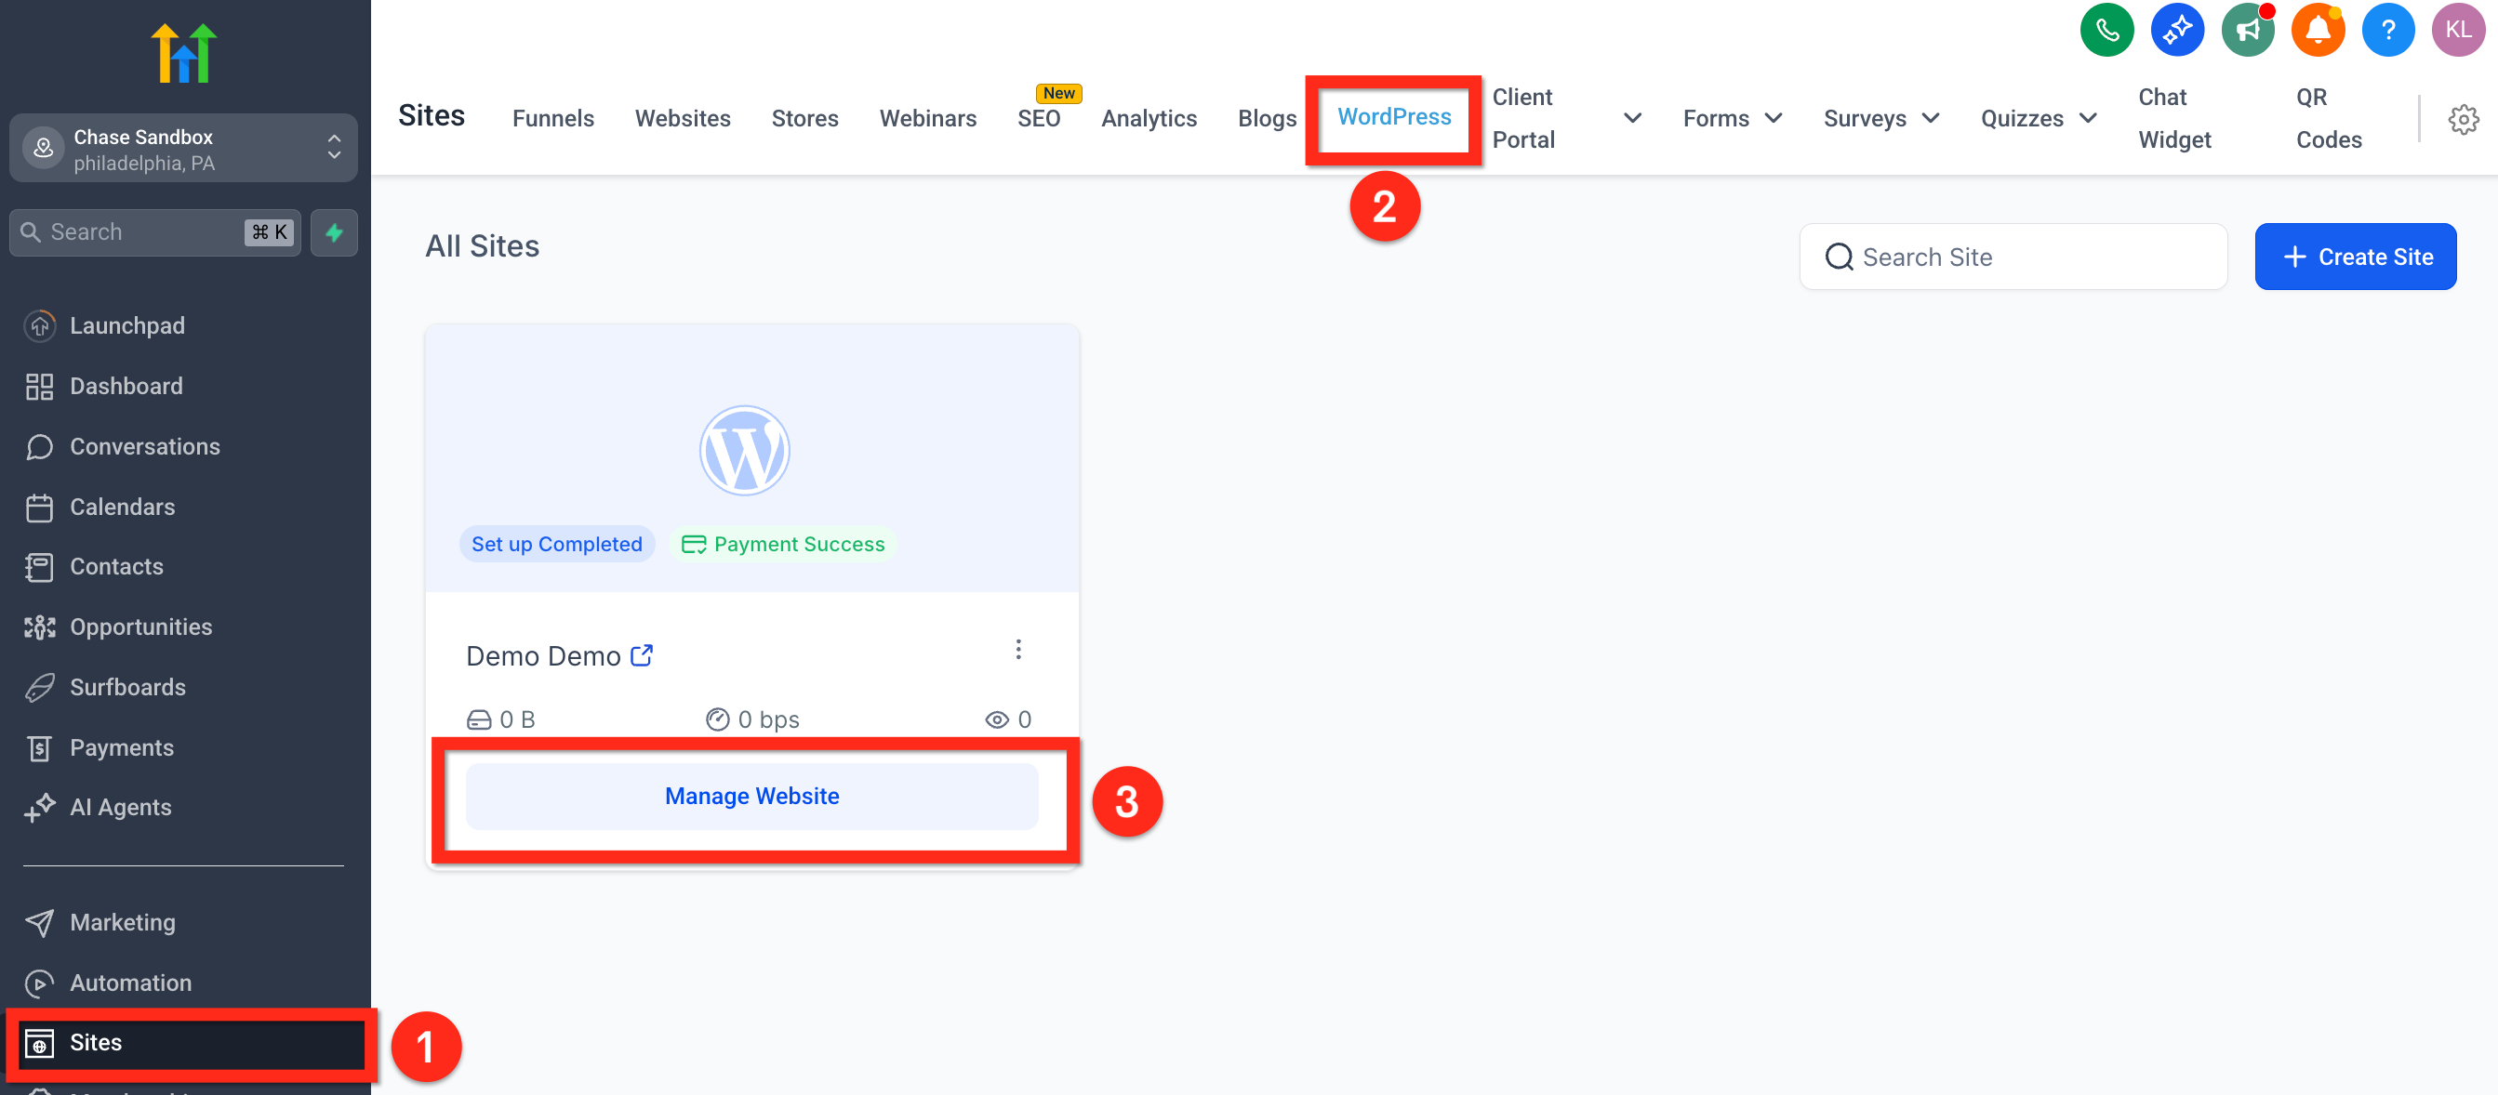Open the megaphone announcements icon
Viewport: 2498px width, 1095px height.
point(2247,31)
